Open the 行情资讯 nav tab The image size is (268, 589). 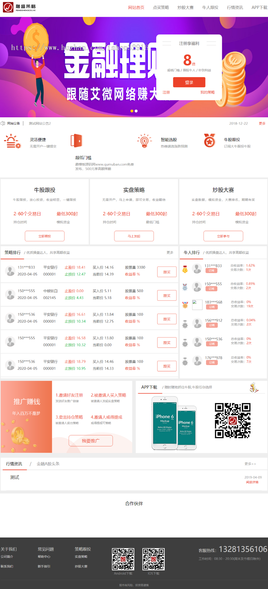point(235,7)
